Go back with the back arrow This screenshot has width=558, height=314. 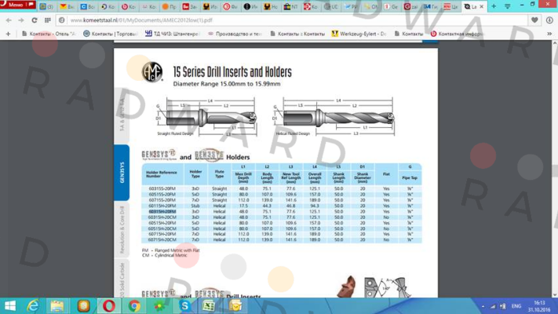click(x=9, y=20)
